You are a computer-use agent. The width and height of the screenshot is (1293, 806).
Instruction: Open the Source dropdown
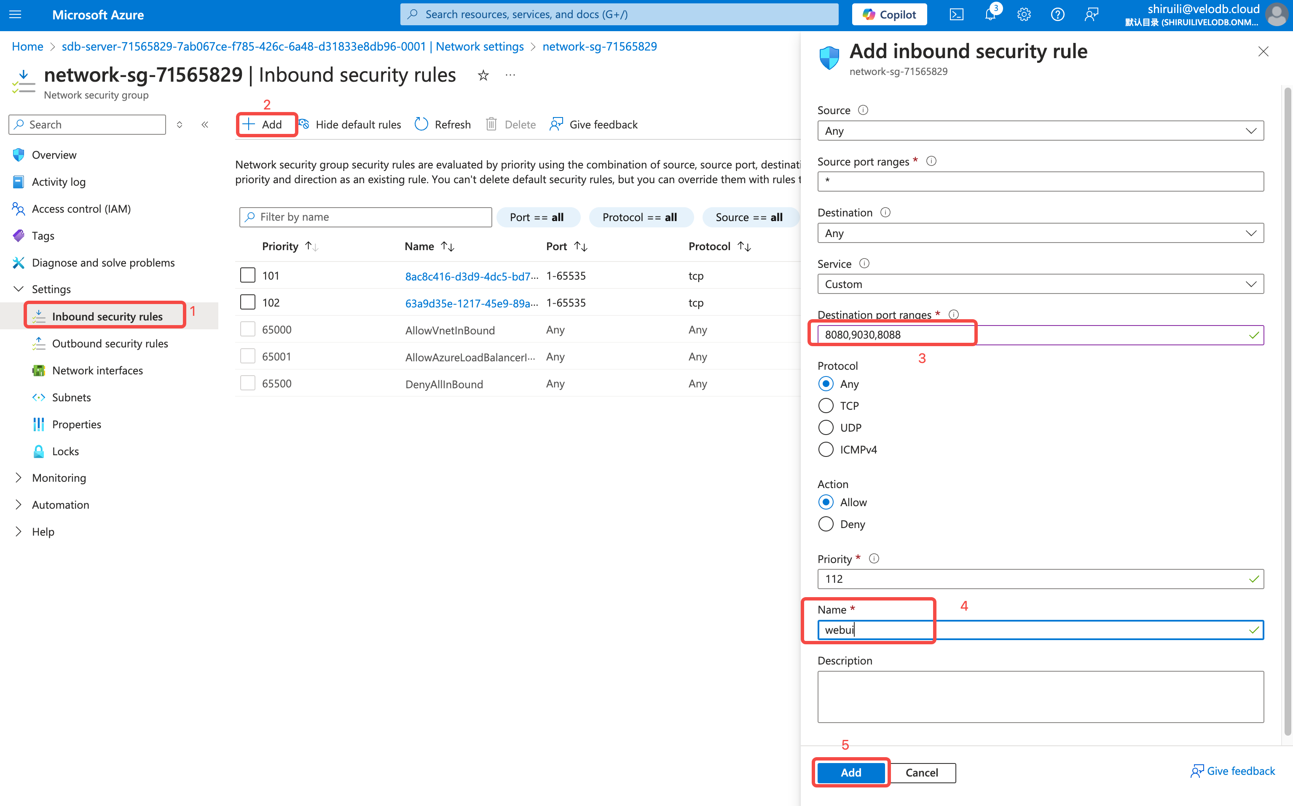pos(1040,131)
